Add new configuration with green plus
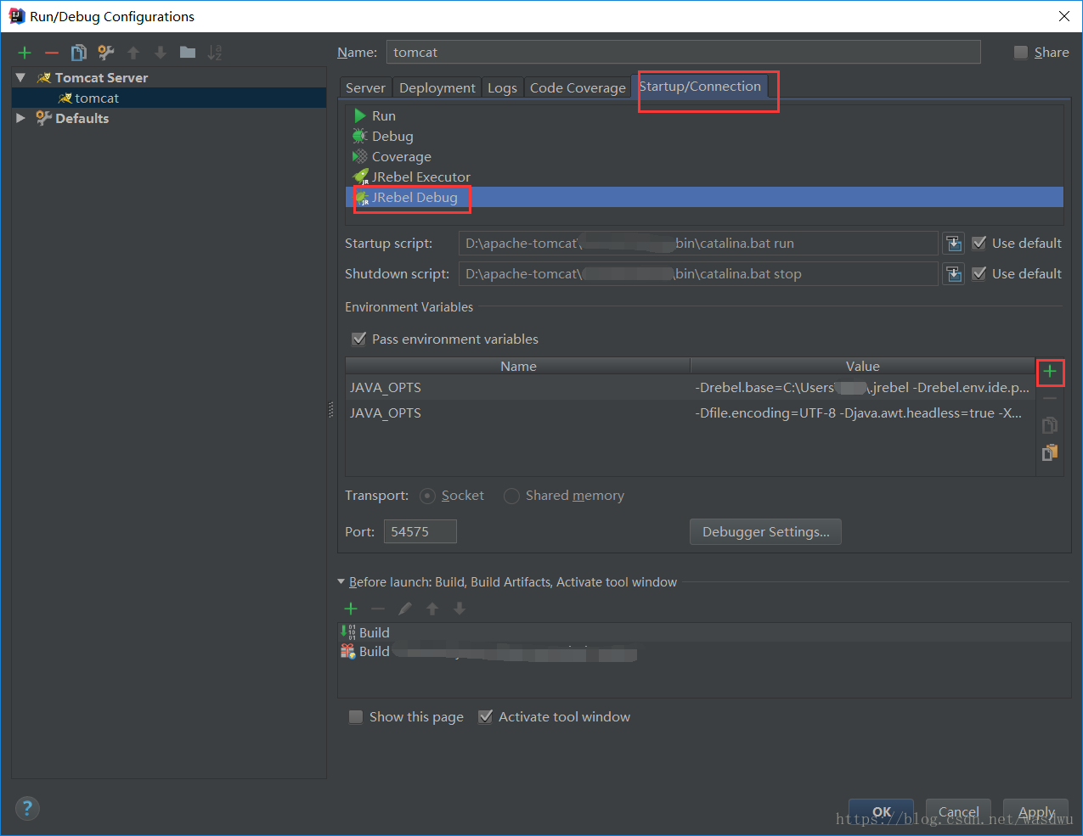 pyautogui.click(x=25, y=53)
